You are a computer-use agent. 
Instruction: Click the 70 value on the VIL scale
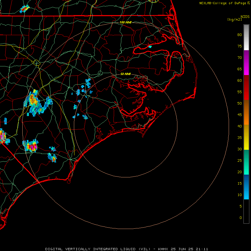240,58
